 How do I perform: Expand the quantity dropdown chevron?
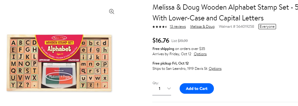[x=169, y=88]
